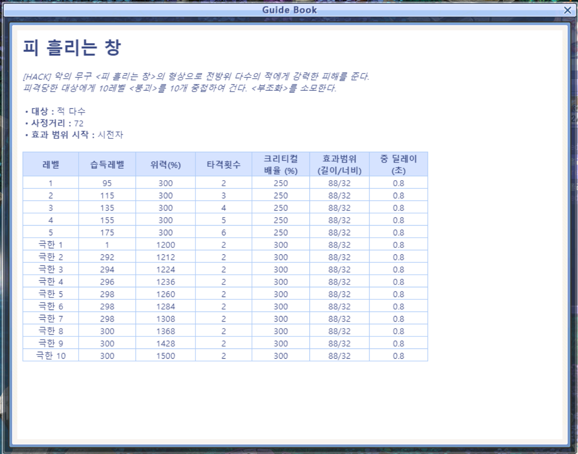Select the 위력 value 1500
The width and height of the screenshot is (578, 454).
click(x=165, y=356)
